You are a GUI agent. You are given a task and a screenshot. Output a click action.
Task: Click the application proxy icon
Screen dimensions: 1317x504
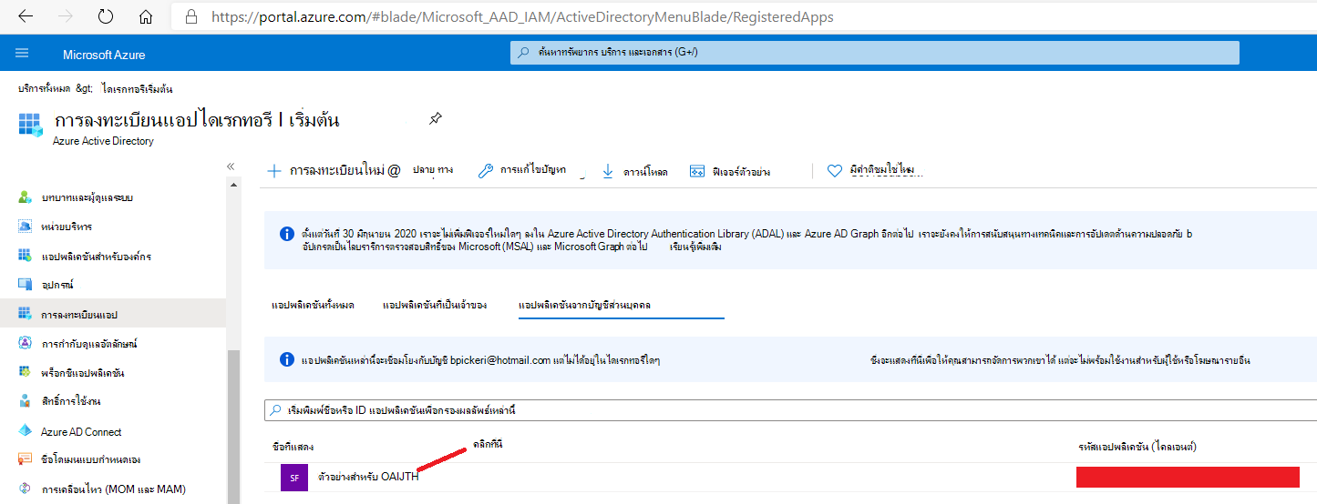click(26, 372)
